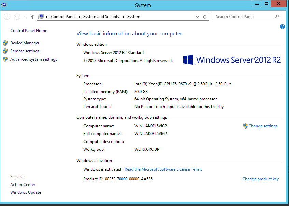Open Action Center under See also
This screenshot has height=206, width=289.
pyautogui.click(x=23, y=185)
